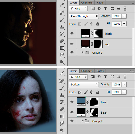Viewport: 135px width, 134px height.
Task: Toggle visibility of Group 2 in upper panel
Action: tap(72, 52)
